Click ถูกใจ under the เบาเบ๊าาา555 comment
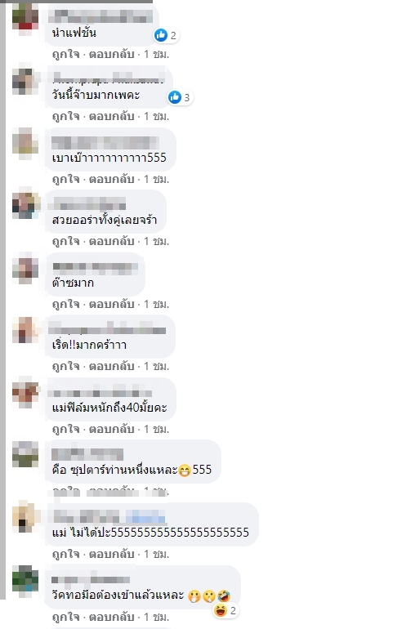Viewport: 402px width, 629px height. [x=66, y=179]
